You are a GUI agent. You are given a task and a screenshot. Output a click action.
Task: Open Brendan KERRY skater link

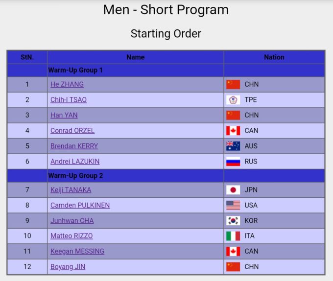(x=74, y=146)
